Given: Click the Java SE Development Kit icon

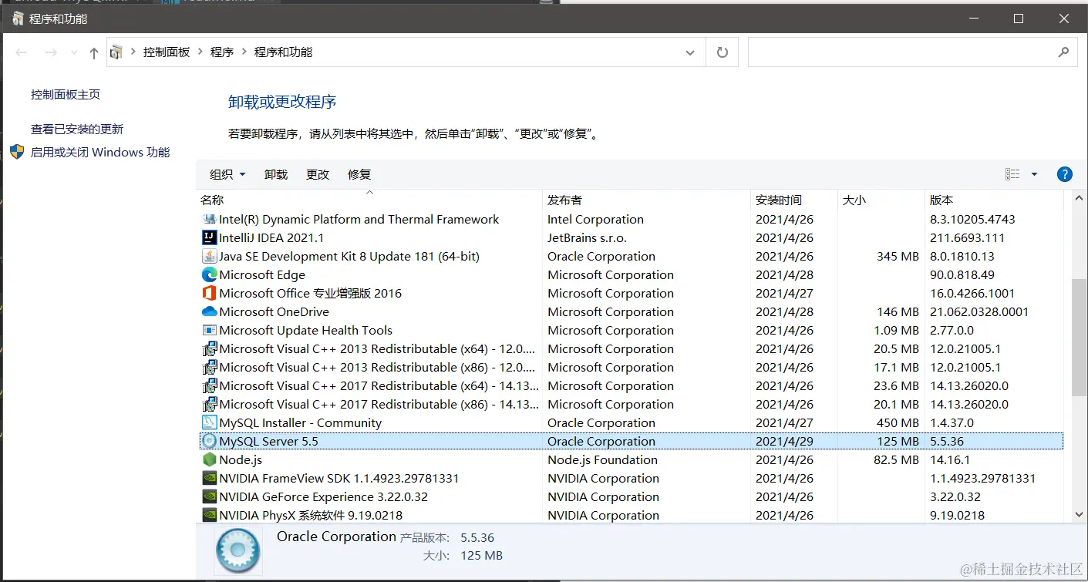Looking at the screenshot, I should coord(209,256).
